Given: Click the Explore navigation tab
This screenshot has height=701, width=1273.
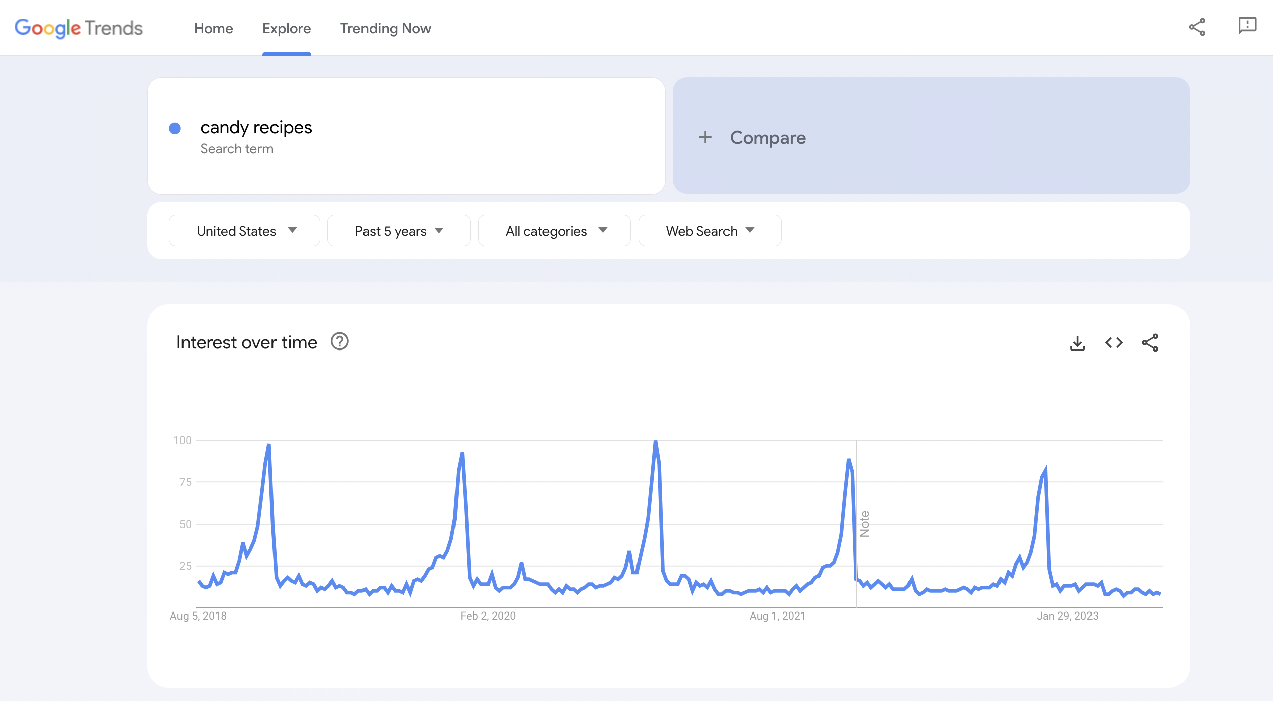Looking at the screenshot, I should tap(287, 28).
